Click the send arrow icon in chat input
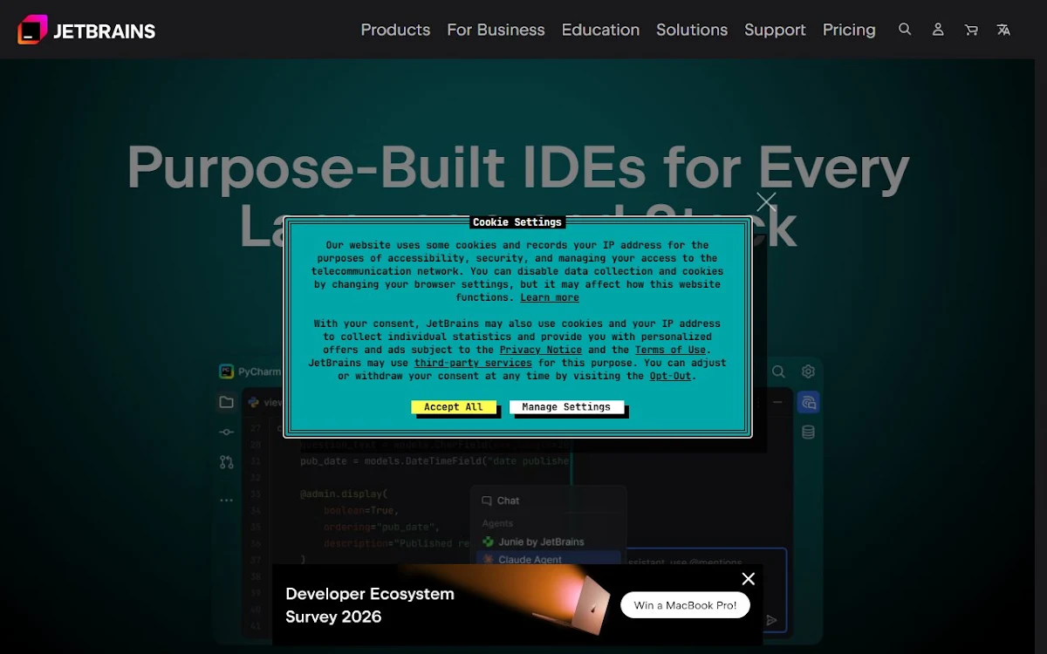 pyautogui.click(x=771, y=620)
